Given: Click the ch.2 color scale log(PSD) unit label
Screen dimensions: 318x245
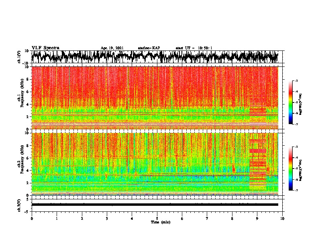Looking at the screenshot, I should (301, 170).
